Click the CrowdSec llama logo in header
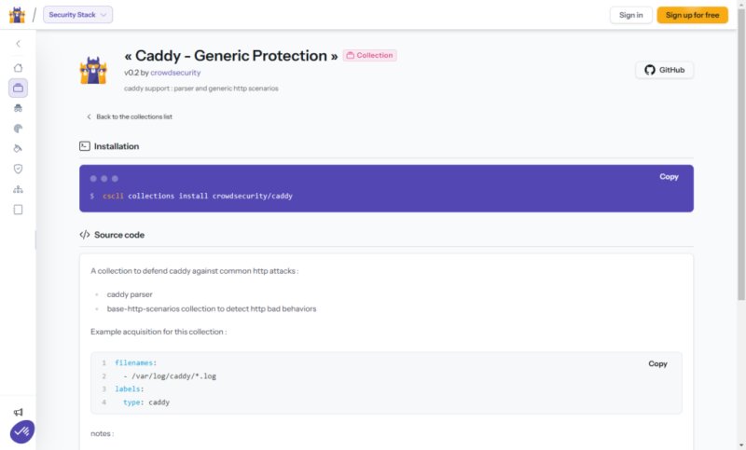Image resolution: width=746 pixels, height=450 pixels. 17,15
